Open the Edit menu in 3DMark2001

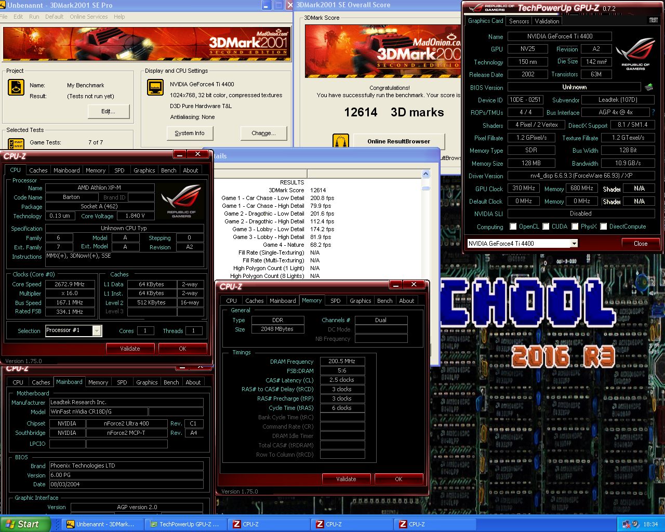[x=18, y=17]
